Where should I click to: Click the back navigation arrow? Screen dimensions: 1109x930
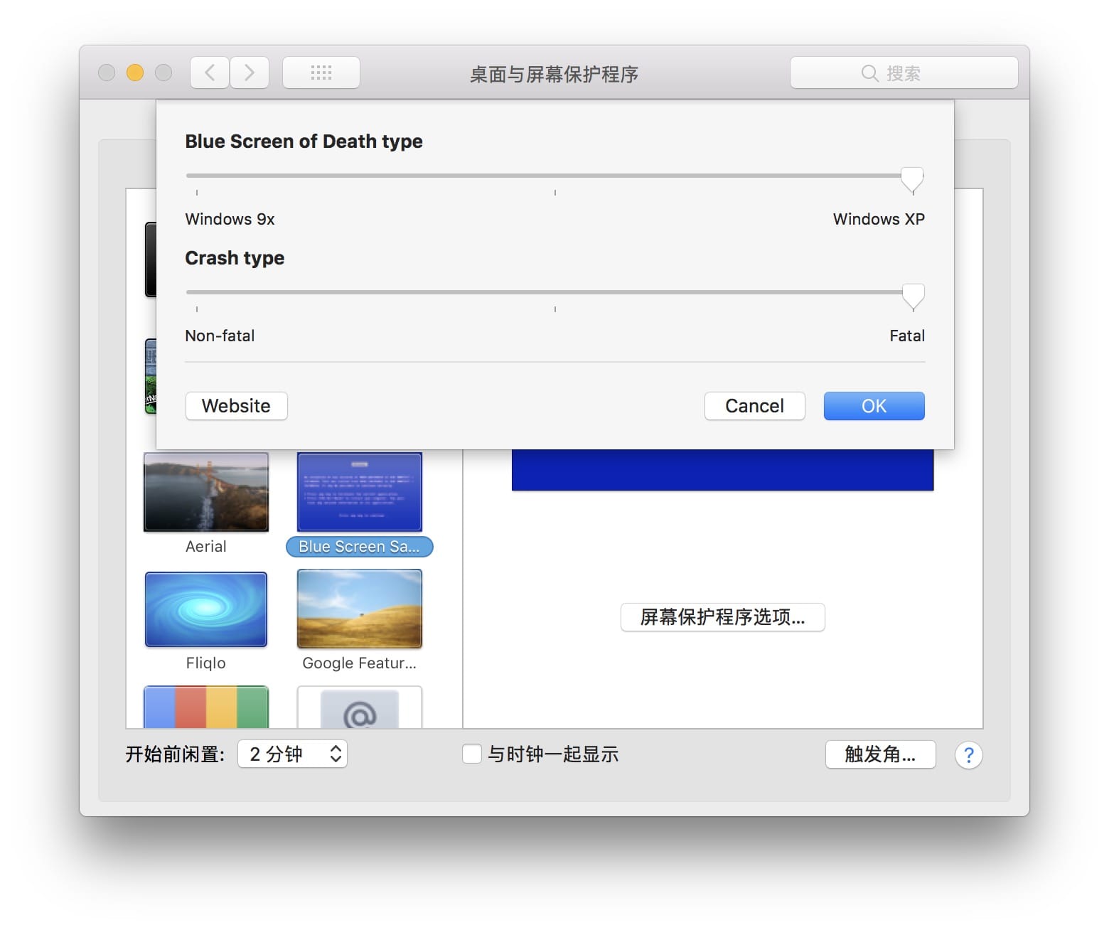(210, 73)
